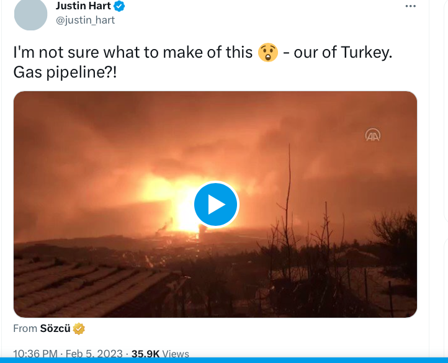448x363 pixels.
Task: Open the three-dot More options menu
Action: pyautogui.click(x=410, y=6)
